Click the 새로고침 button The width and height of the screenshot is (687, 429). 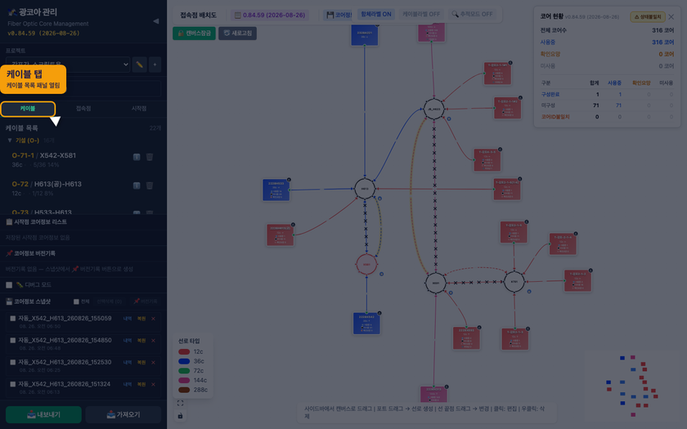coord(237,34)
